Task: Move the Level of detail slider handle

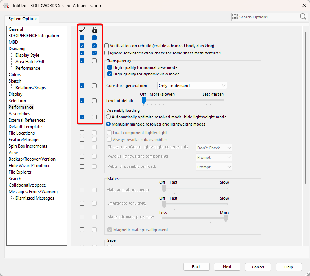Action: coord(143,100)
